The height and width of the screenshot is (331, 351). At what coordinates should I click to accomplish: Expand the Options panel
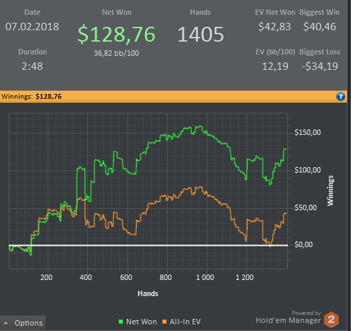click(x=23, y=323)
